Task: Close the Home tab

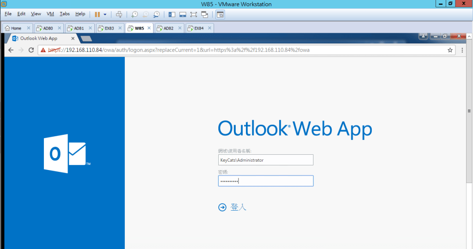Action: [x=29, y=28]
